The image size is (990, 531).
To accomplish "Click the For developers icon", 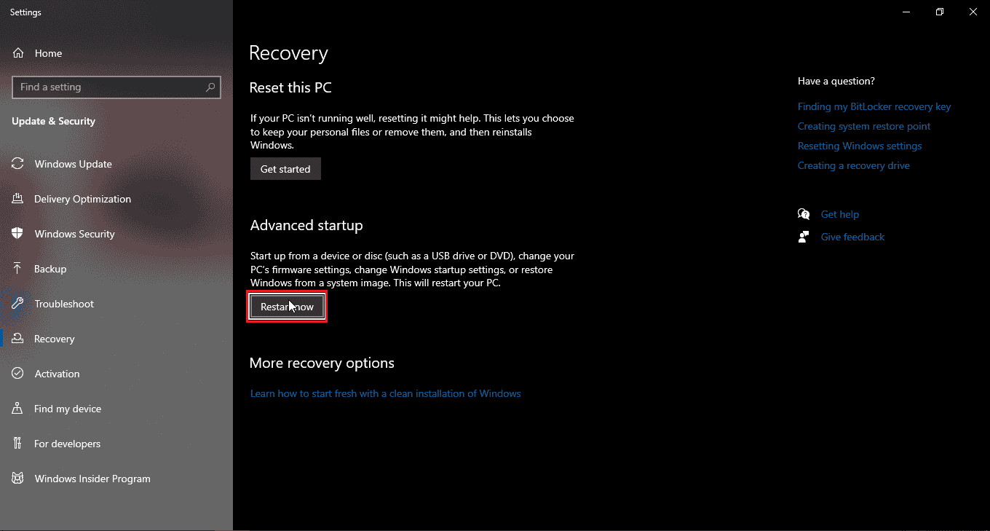I will (18, 444).
